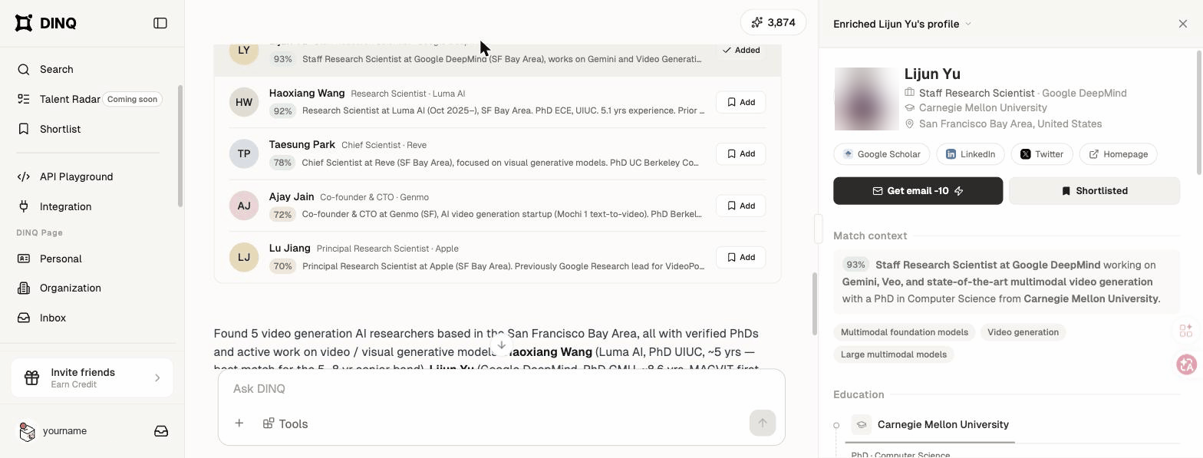Open Personal DINQ page
The height and width of the screenshot is (458, 1203).
pyautogui.click(x=61, y=259)
